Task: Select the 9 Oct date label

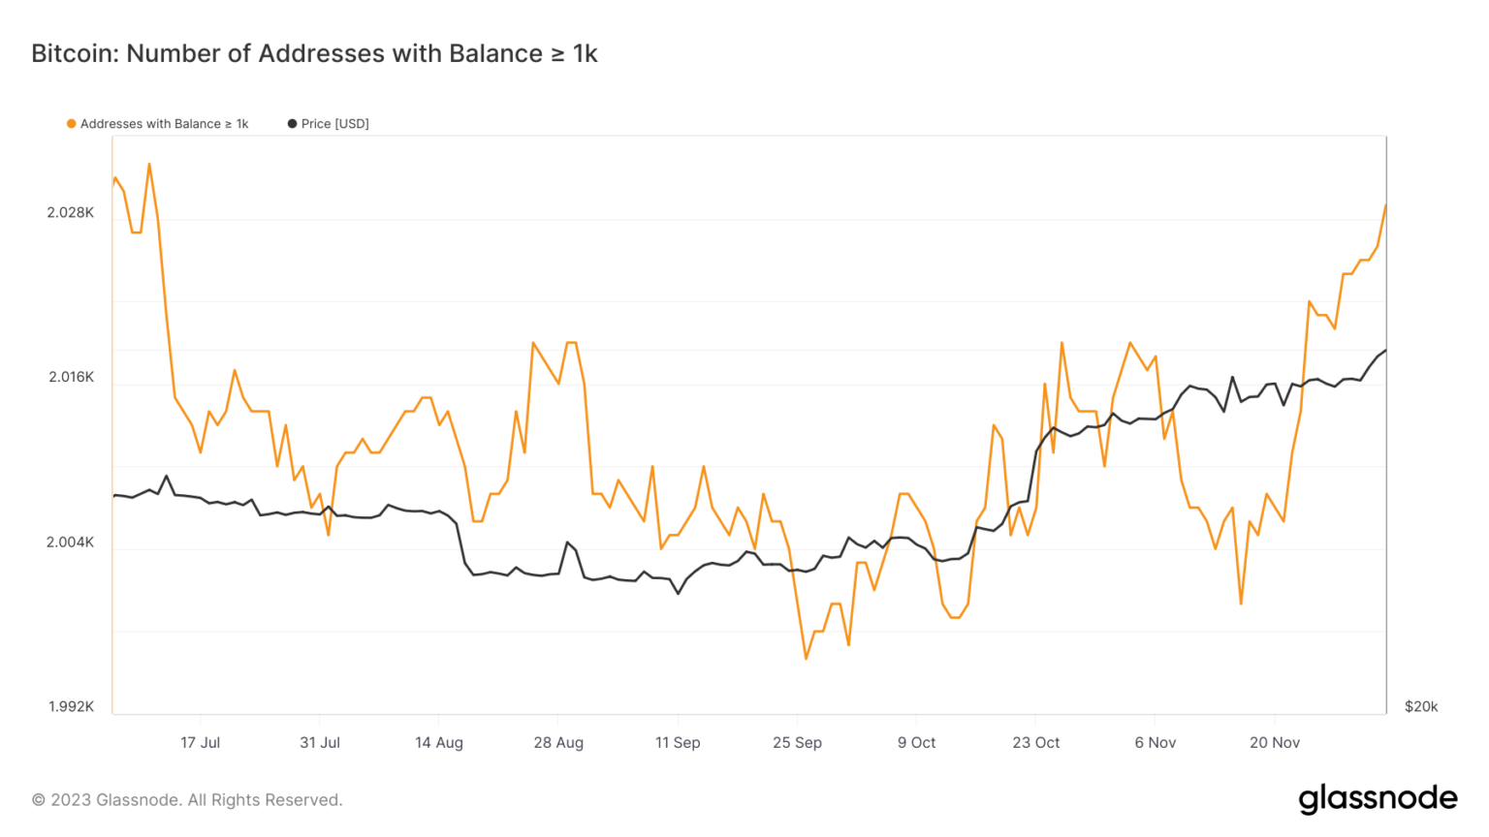Action: 916,743
